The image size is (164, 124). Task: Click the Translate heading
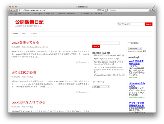pyautogui.click(x=133, y=43)
